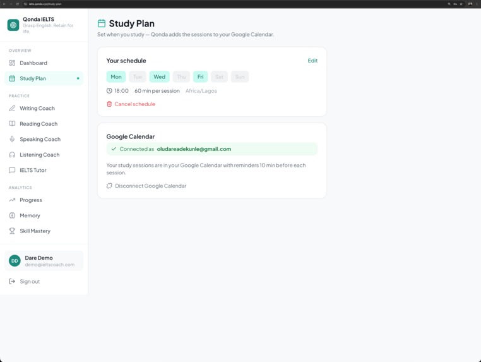Click the Skill Mastery trophy icon
Image resolution: width=481 pixels, height=362 pixels.
point(12,231)
